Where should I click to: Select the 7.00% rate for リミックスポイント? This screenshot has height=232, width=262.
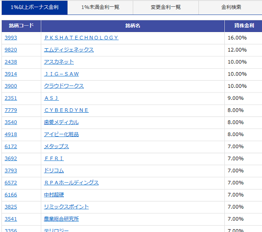coord(236,207)
